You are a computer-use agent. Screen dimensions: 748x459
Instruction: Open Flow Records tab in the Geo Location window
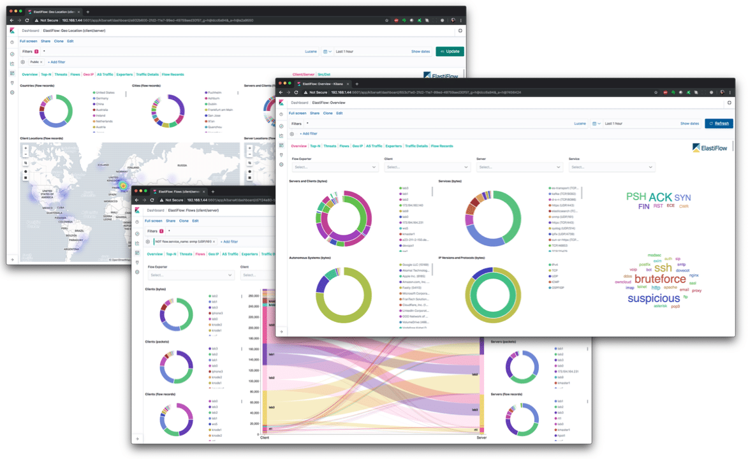(173, 75)
